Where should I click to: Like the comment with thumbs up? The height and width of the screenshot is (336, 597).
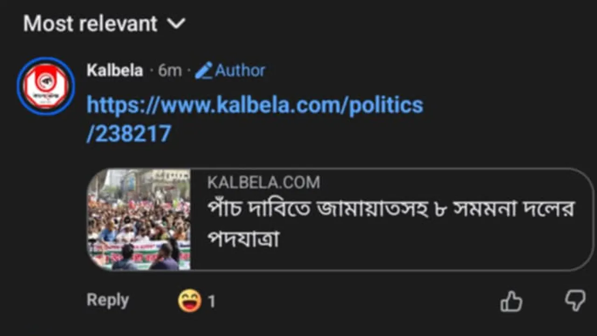pos(511,301)
